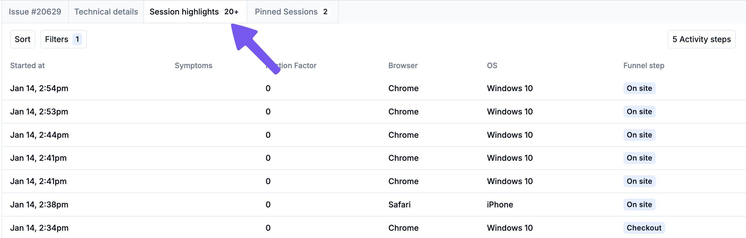Viewport: 746px width, 238px height.
Task: Open the Issue #20629 tab
Action: (35, 12)
